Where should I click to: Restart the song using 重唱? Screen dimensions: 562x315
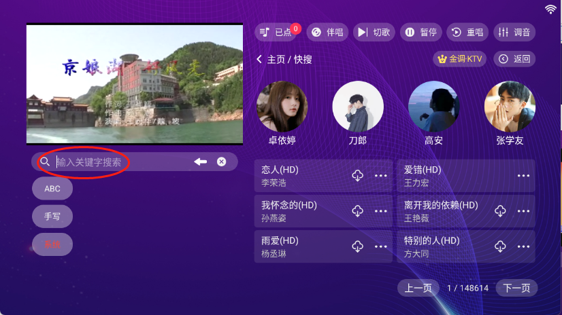click(x=467, y=32)
